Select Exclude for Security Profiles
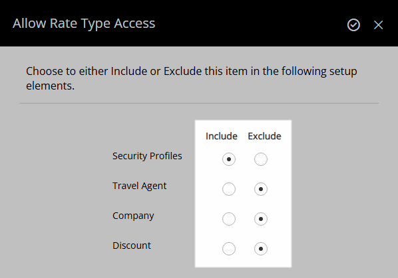The height and width of the screenshot is (278, 398). coord(261,159)
